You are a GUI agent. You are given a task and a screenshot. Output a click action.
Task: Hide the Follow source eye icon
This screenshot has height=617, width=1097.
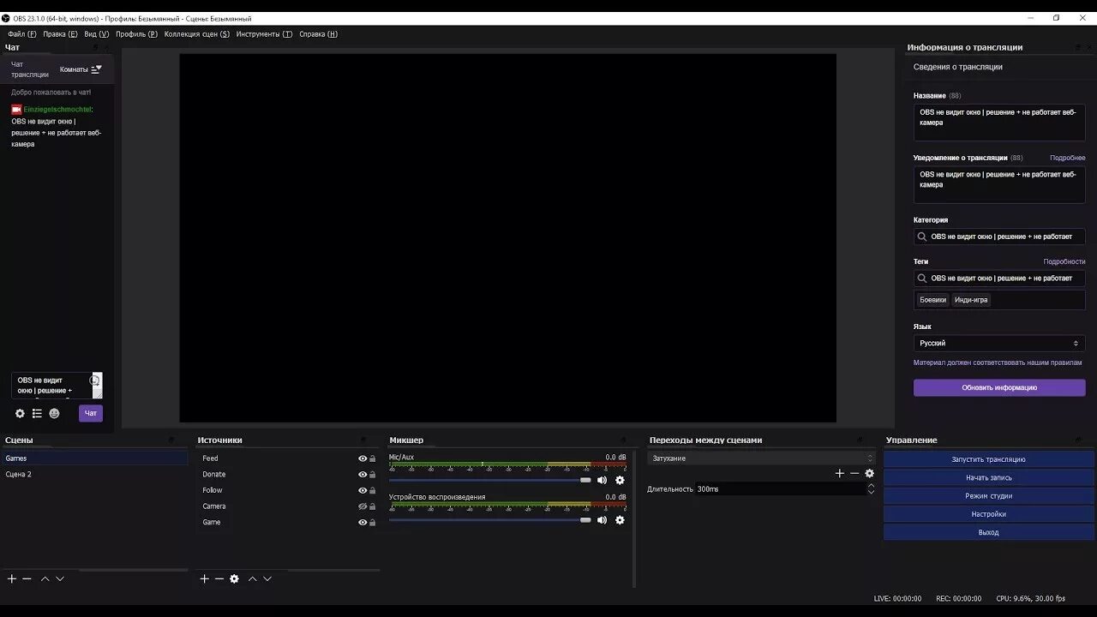(x=363, y=490)
